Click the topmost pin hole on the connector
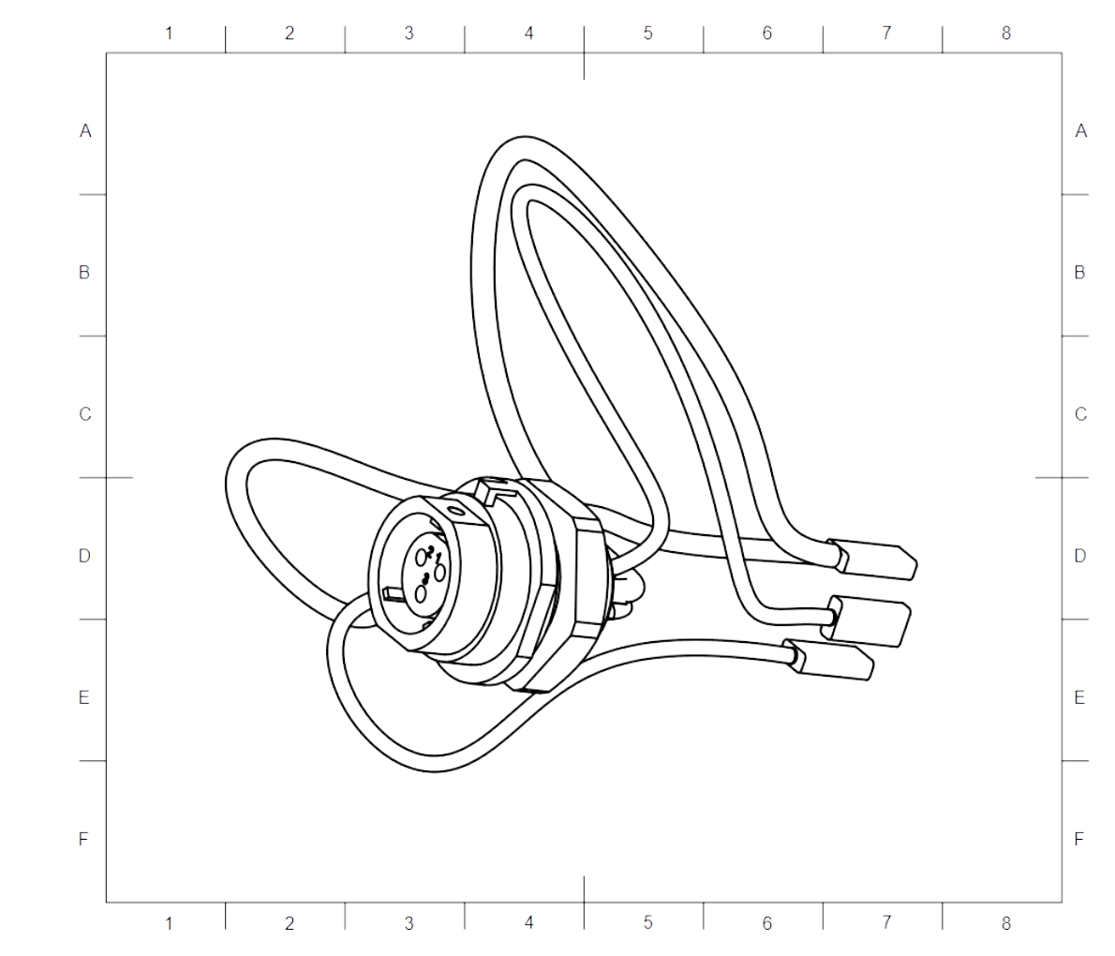Viewport: 1115px width, 956px height. [422, 558]
